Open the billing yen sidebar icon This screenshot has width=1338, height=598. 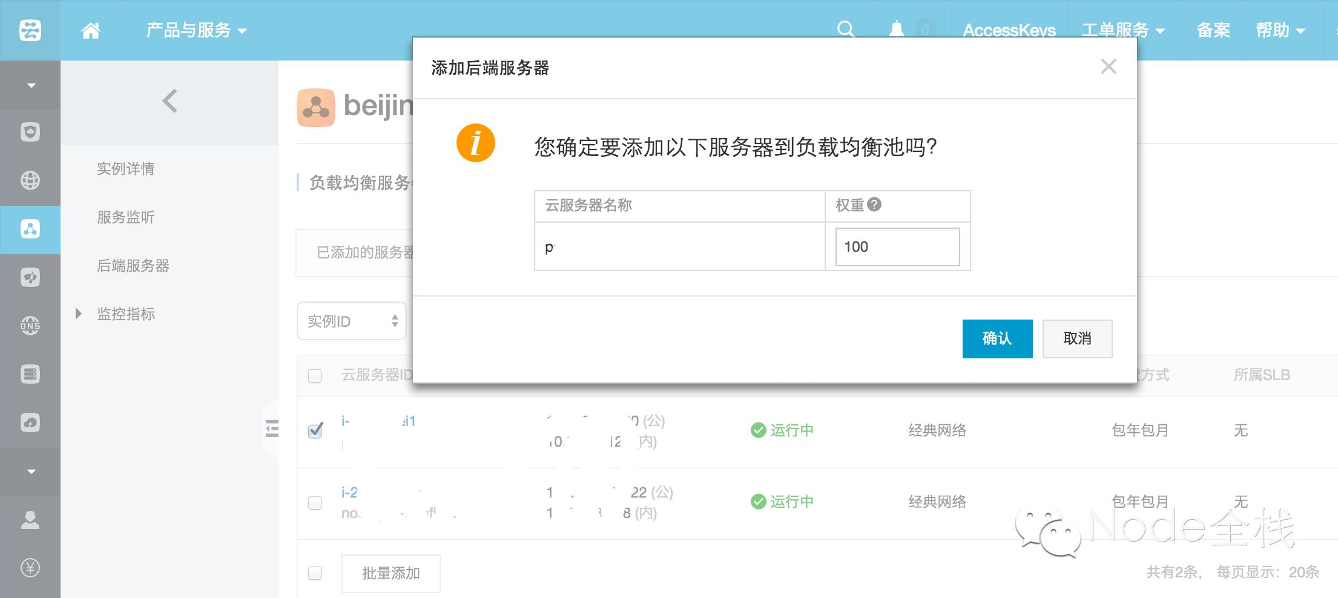[x=30, y=568]
